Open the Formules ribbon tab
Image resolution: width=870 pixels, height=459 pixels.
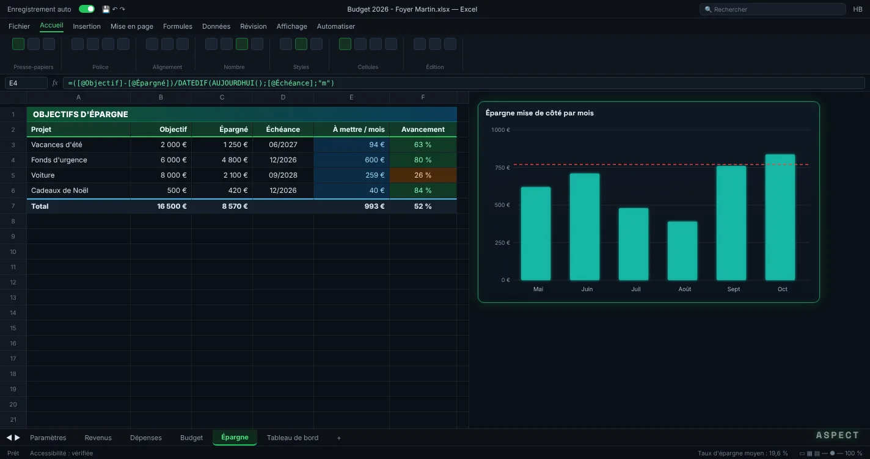(x=178, y=26)
